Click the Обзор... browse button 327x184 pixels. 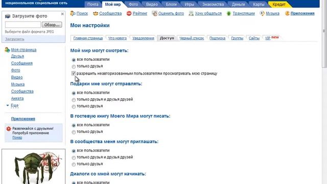coord(52,25)
